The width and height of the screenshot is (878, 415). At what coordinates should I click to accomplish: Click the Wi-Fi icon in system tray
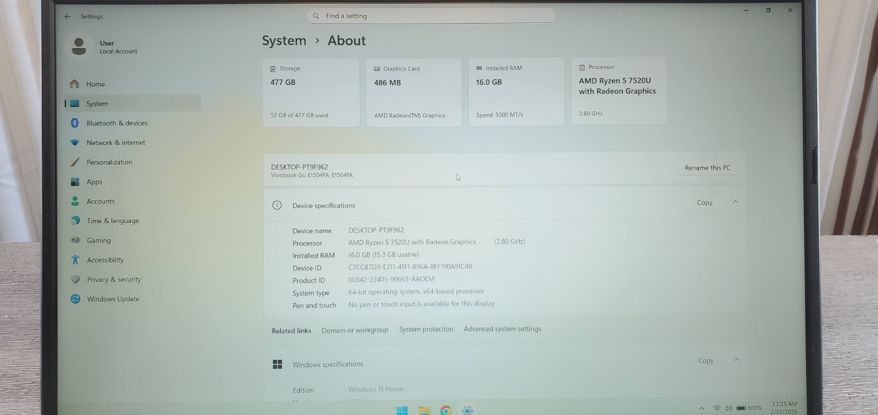[x=717, y=408]
